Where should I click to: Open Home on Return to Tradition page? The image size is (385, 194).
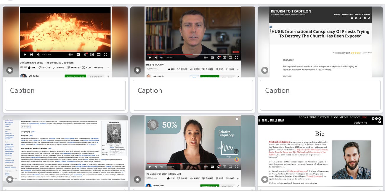coord(337,14)
